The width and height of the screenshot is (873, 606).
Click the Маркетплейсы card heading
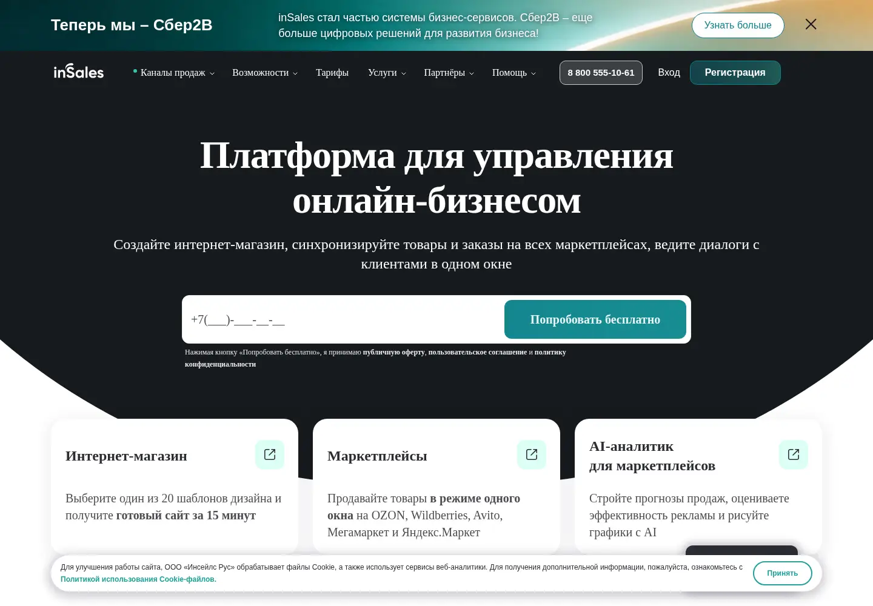(377, 456)
